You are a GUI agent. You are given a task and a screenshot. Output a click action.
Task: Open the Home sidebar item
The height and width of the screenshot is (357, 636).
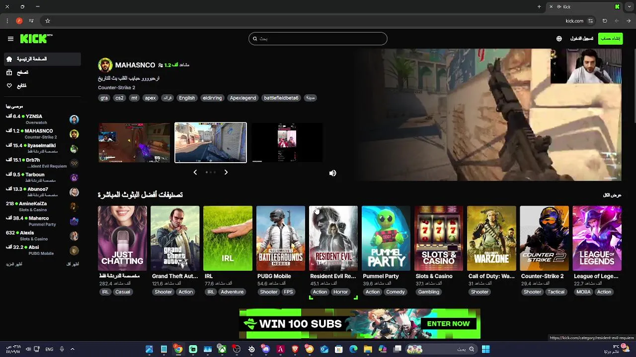pos(42,59)
